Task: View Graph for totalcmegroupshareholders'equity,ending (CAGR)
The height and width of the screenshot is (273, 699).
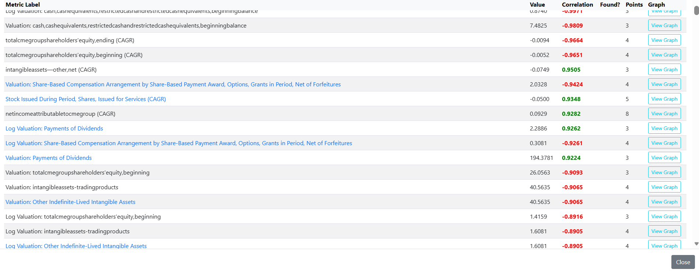Action: click(664, 40)
